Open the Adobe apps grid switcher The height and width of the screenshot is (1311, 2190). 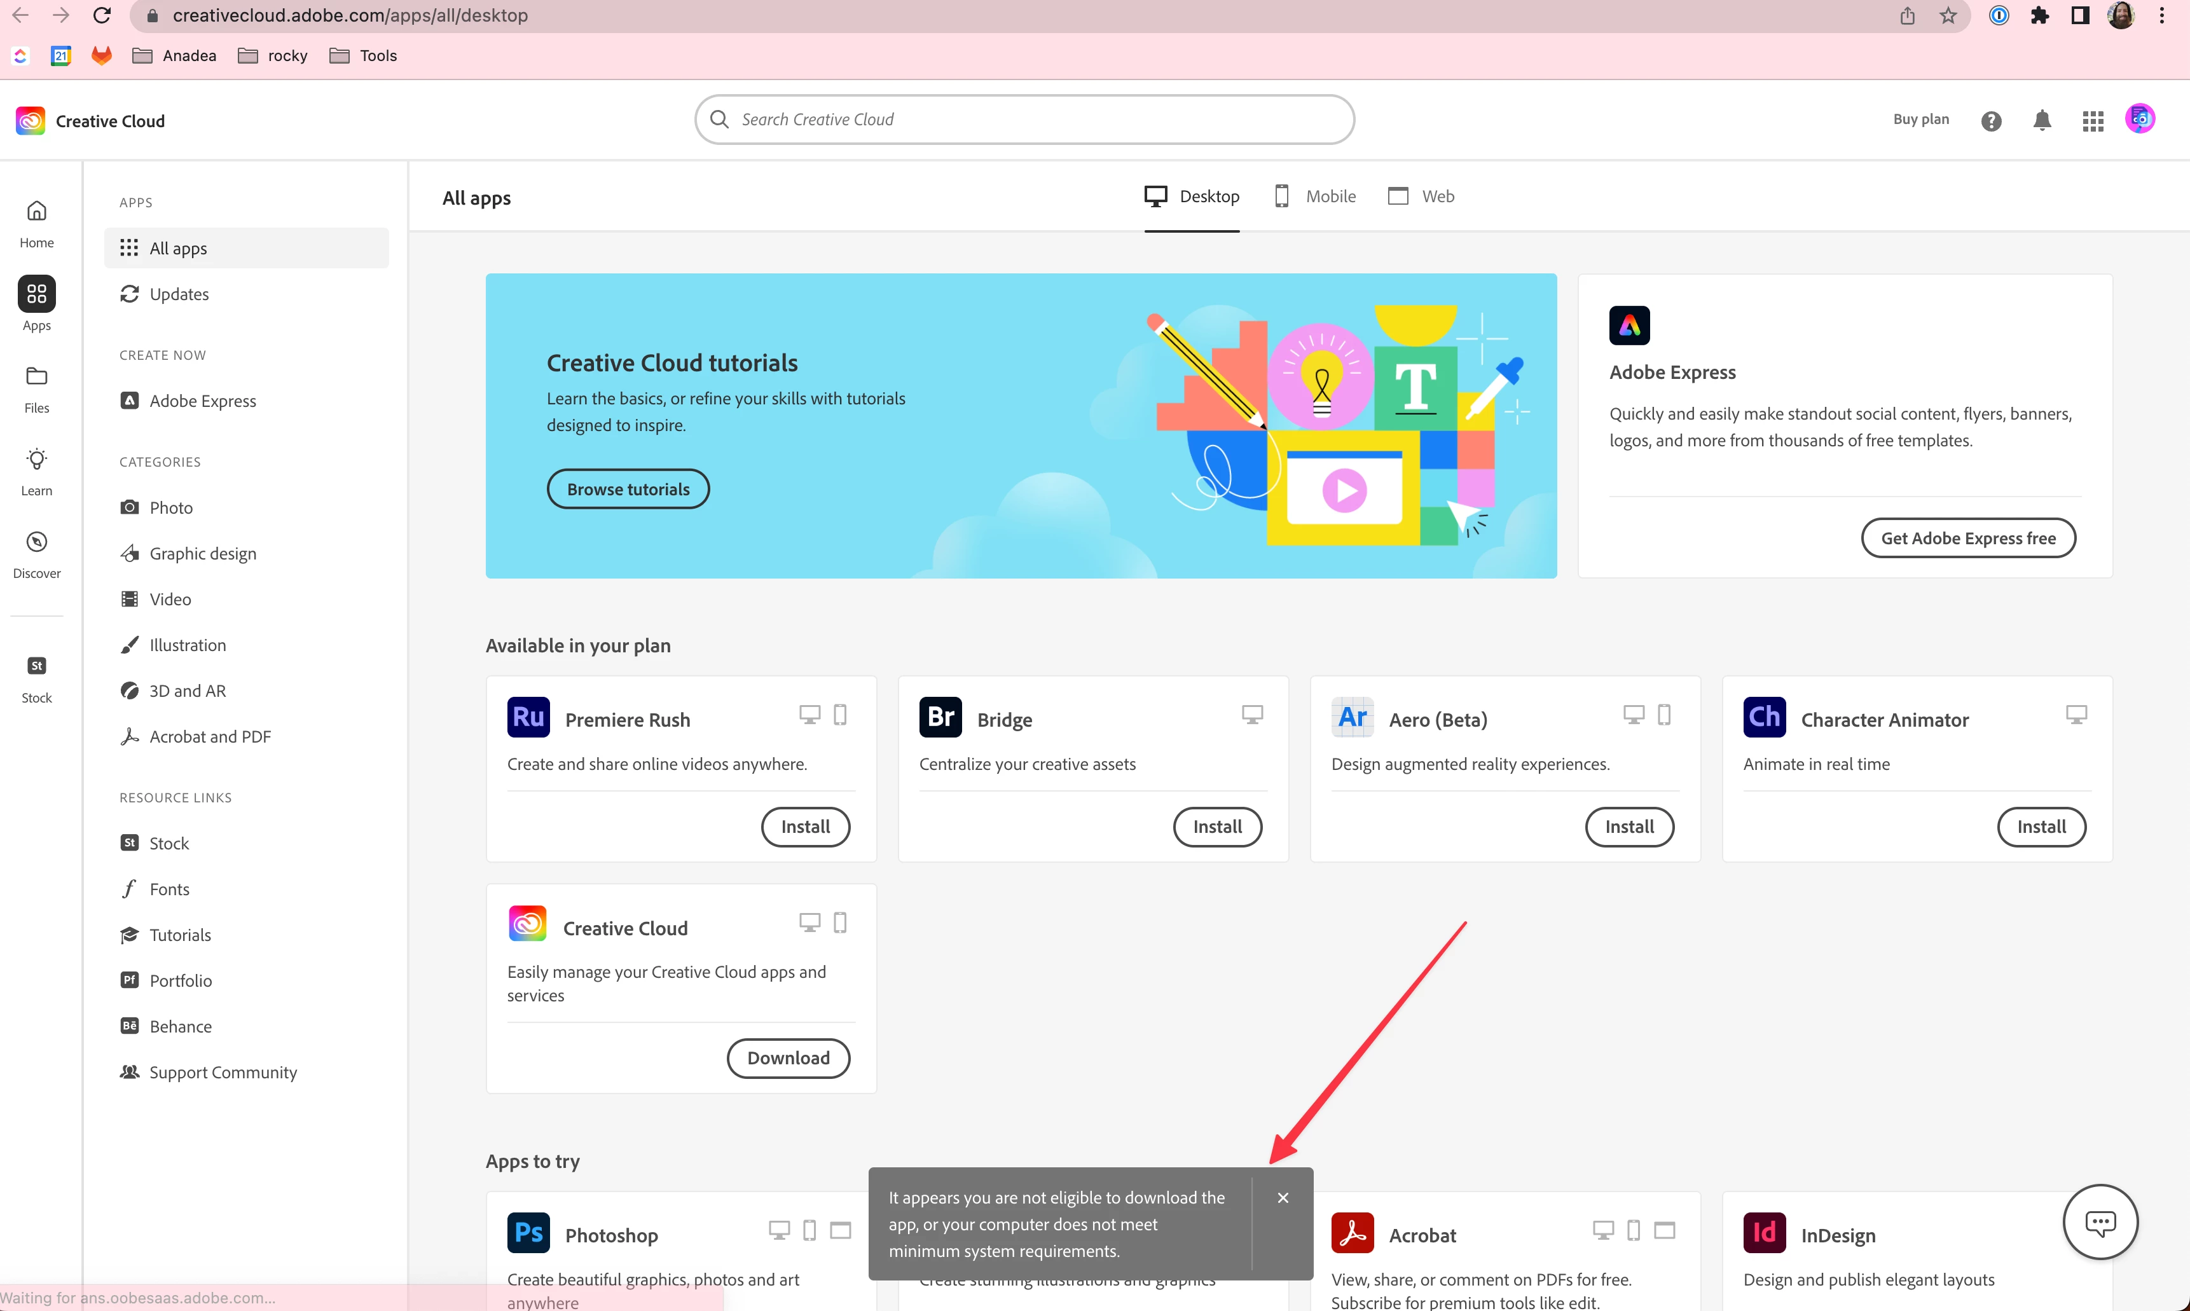(2092, 121)
